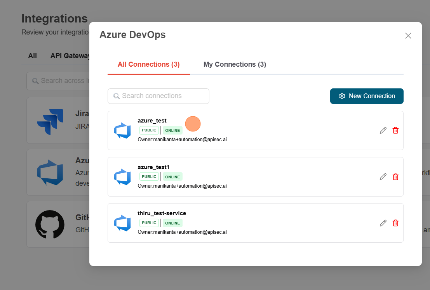Click the Azure DevOps logo beside thiru_test-service
This screenshot has height=290, width=430.
coord(122,223)
